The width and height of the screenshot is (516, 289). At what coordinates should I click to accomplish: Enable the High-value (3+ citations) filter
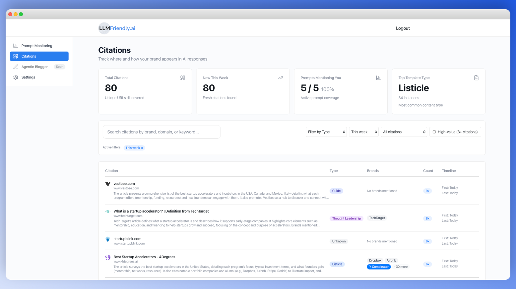pos(434,131)
